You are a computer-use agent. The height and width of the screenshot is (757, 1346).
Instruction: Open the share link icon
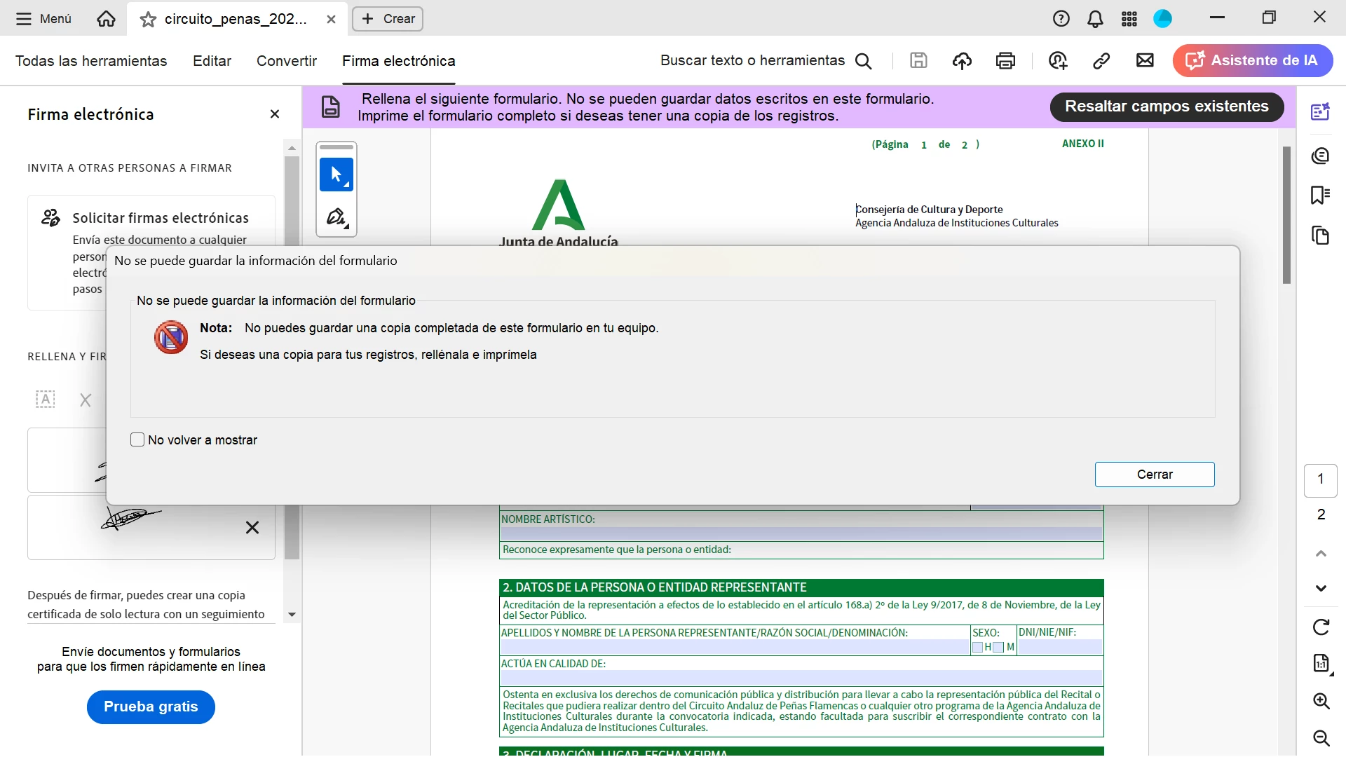click(1101, 61)
